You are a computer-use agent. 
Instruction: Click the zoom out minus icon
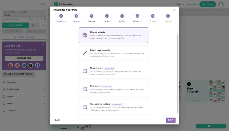click(x=198, y=126)
